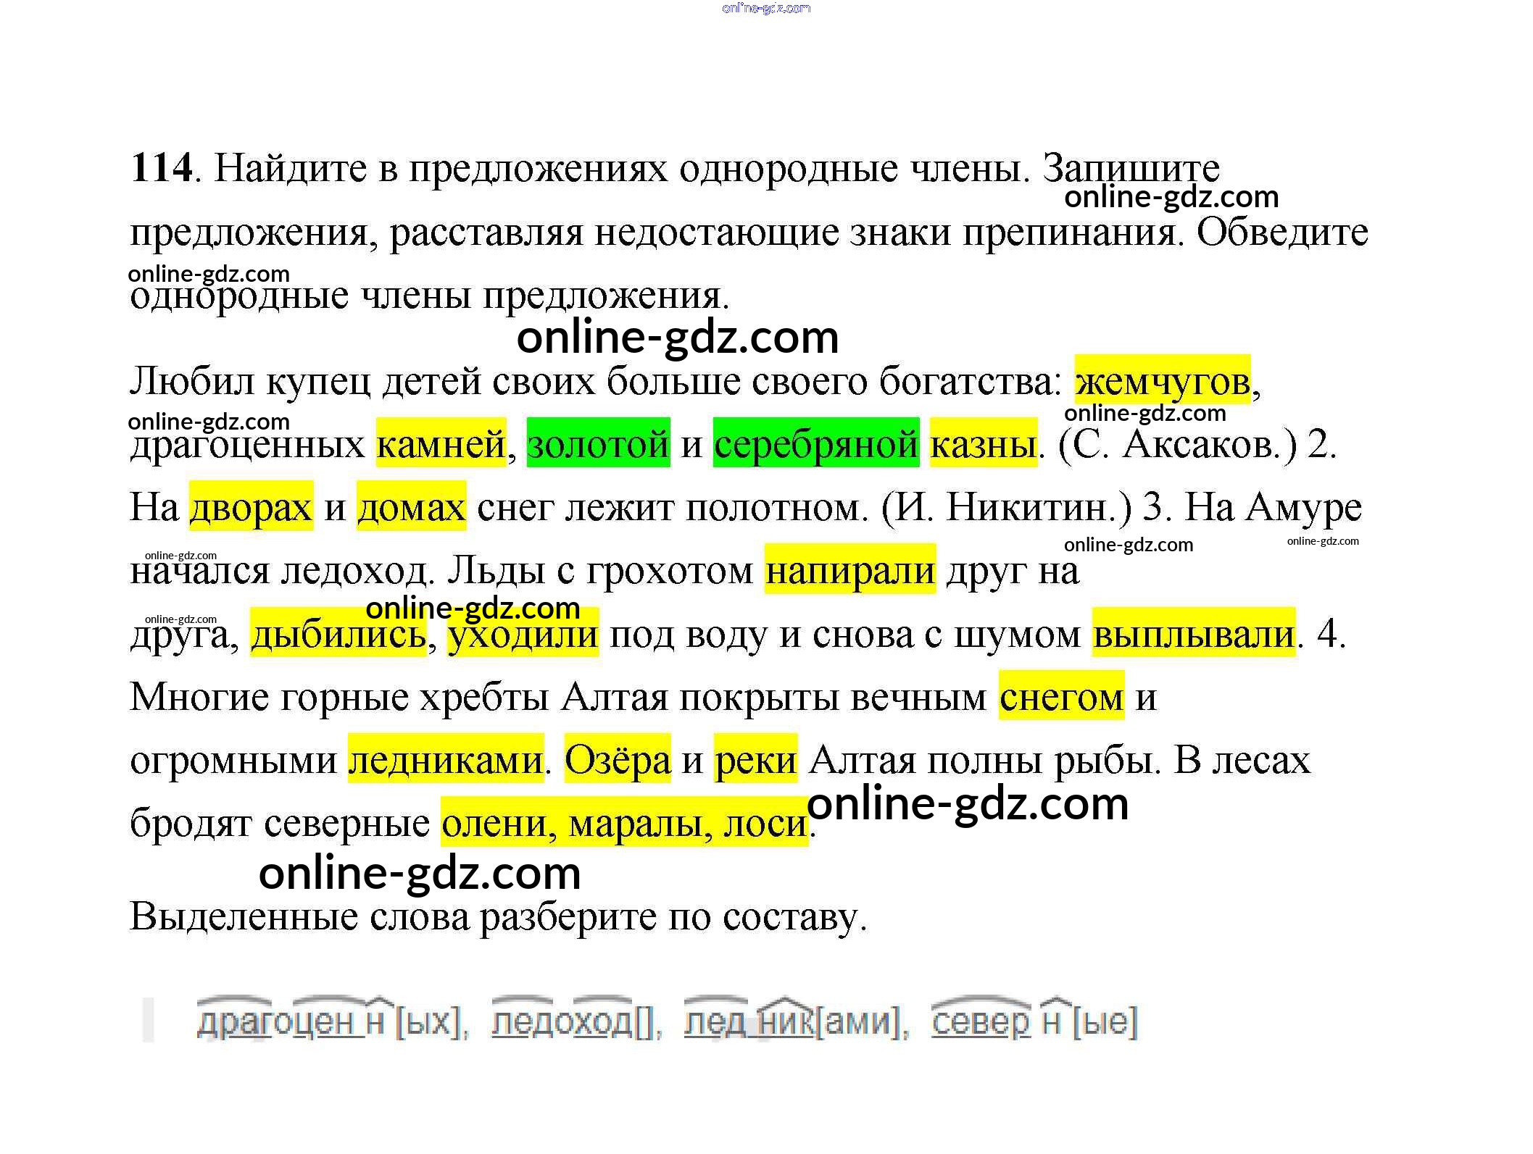This screenshot has height=1154, width=1533.
Task: Click the highlighted word домах
Action: tap(411, 506)
